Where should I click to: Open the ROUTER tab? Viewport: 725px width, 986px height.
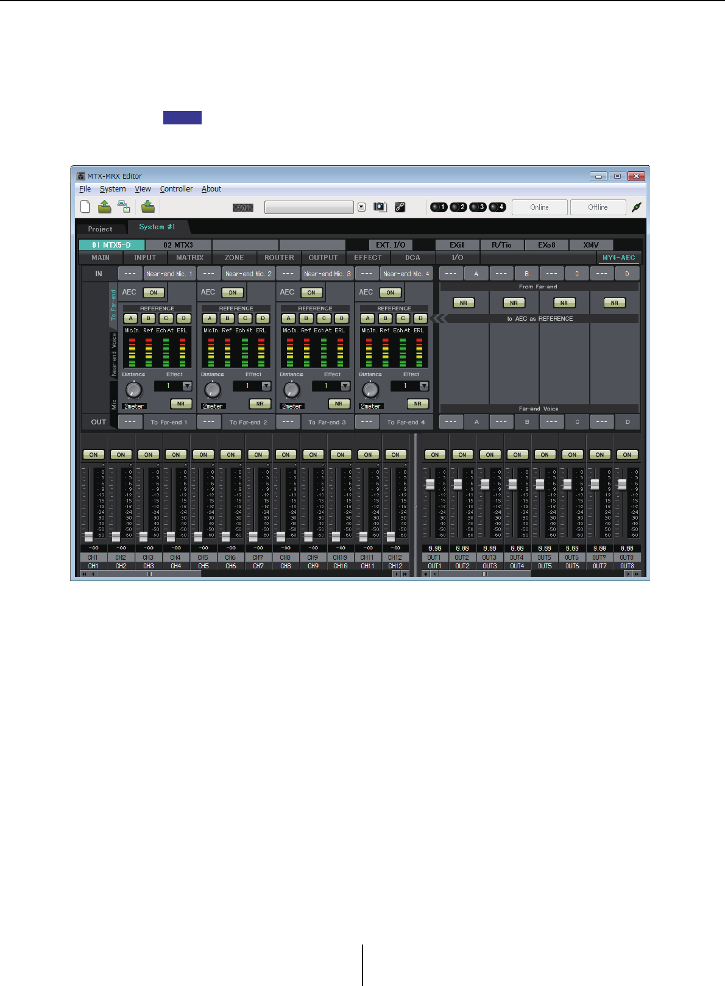(x=279, y=257)
